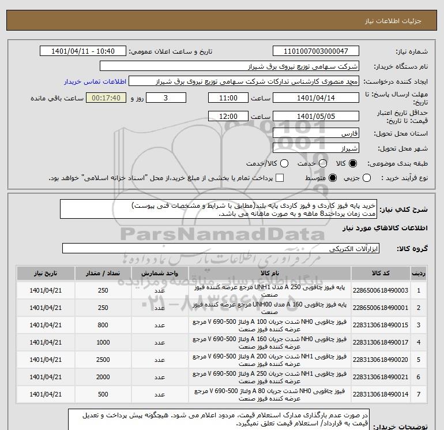
Task: Click the remaining time counter 00:17:40
Action: click(x=106, y=98)
